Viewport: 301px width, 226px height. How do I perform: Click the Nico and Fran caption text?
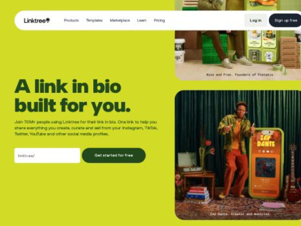[x=240, y=74]
